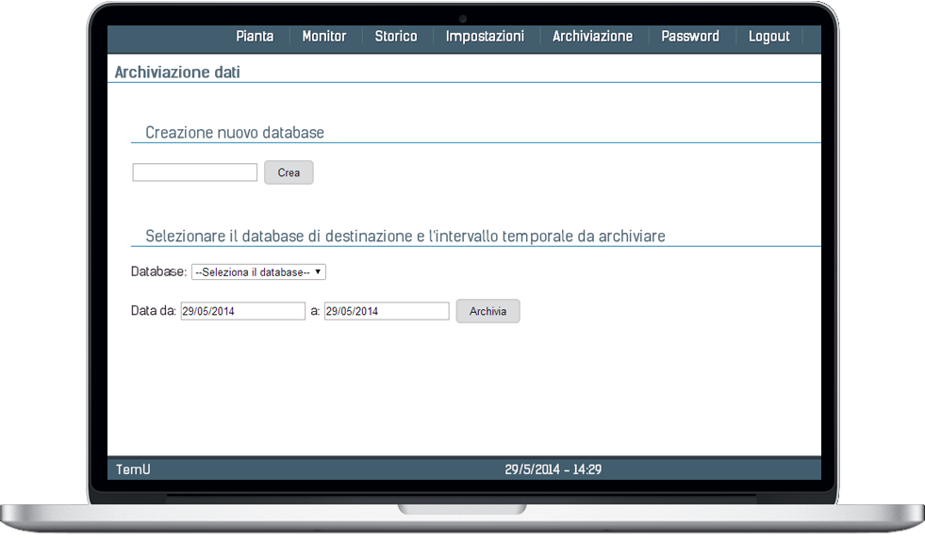Click the Archivia button
Image resolution: width=925 pixels, height=542 pixels.
coord(487,311)
